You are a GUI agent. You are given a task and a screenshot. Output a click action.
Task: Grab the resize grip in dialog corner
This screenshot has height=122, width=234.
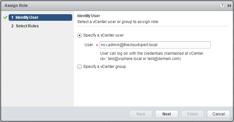[x=231, y=119]
